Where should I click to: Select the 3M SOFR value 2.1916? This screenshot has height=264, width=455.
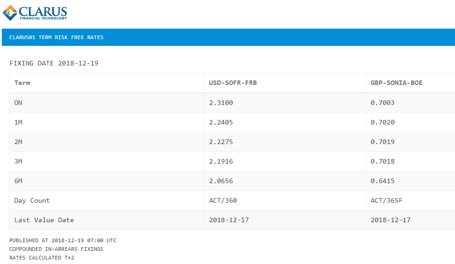coord(221,161)
